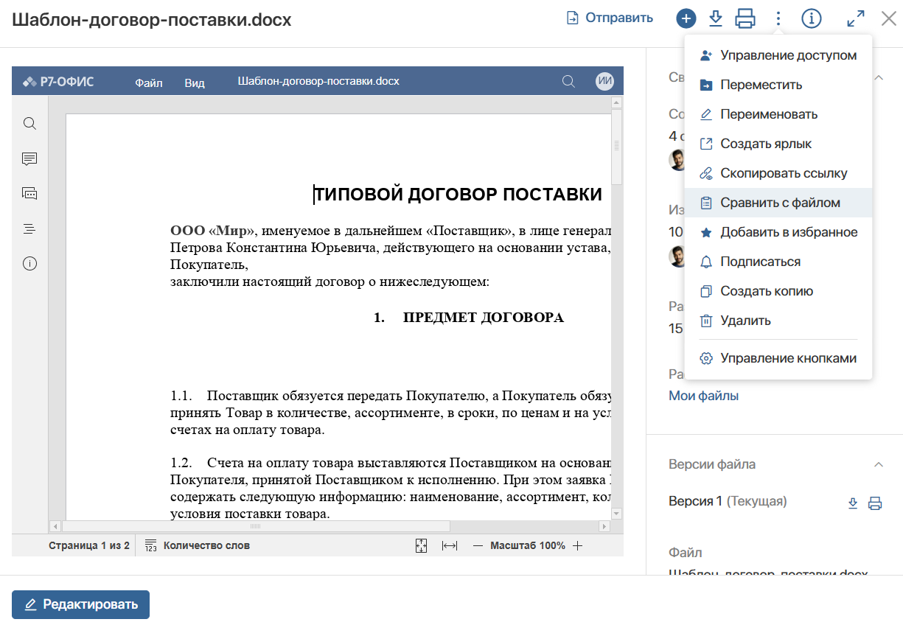Click the vertical scrollbar down arrow
The height and width of the screenshot is (622, 903).
tap(617, 514)
